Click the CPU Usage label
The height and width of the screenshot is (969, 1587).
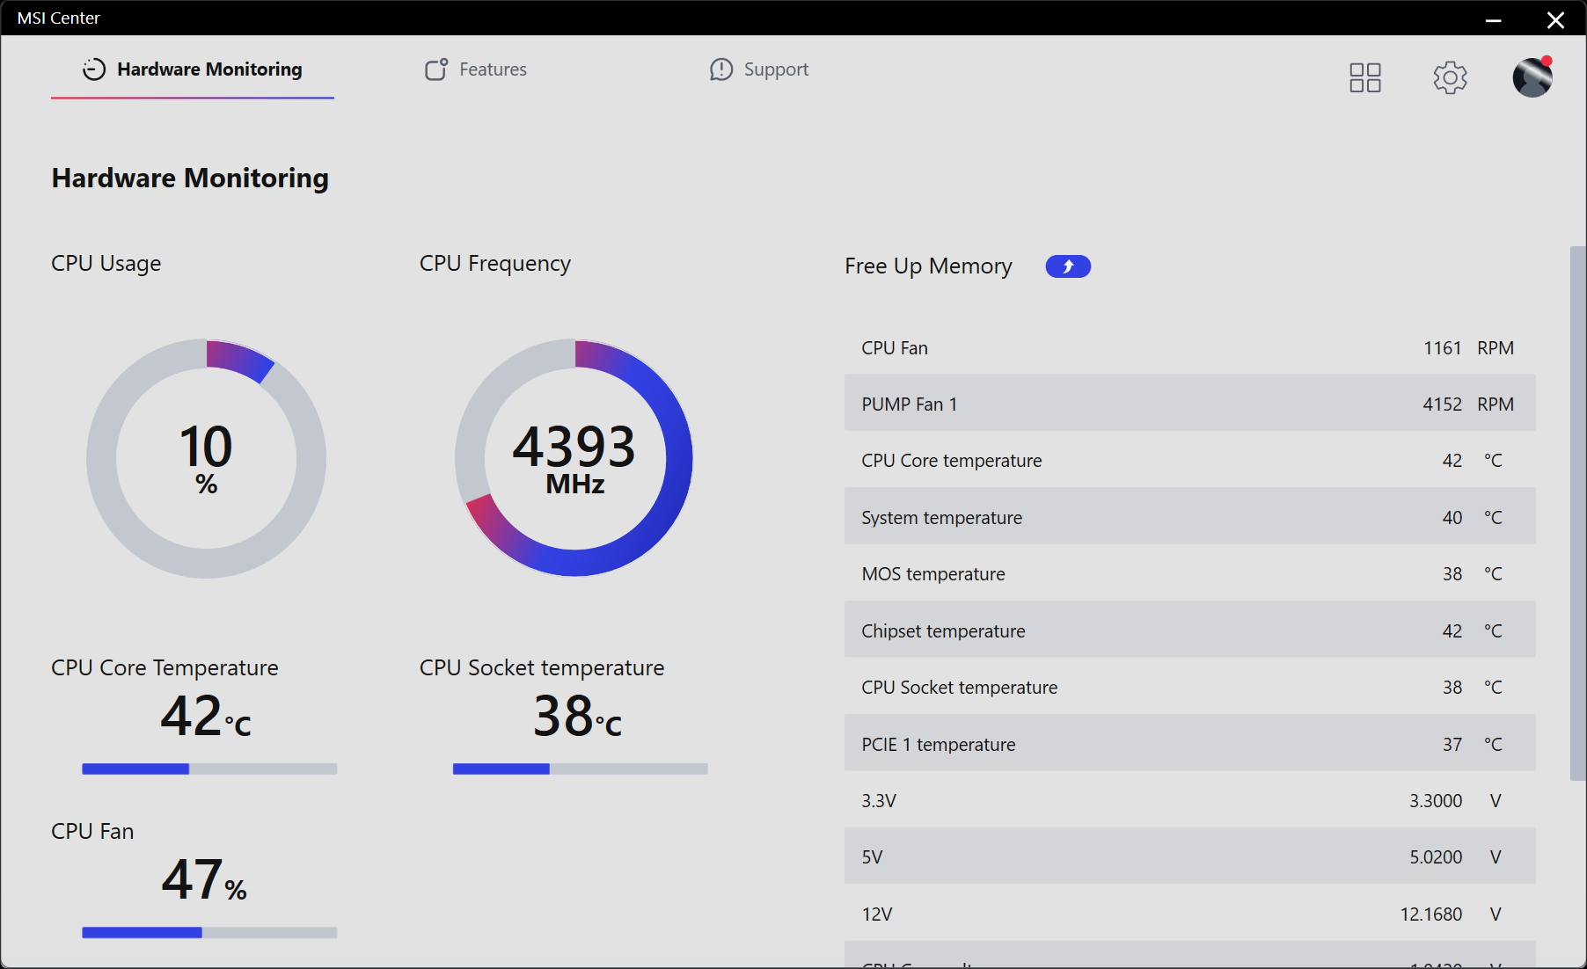pos(106,264)
